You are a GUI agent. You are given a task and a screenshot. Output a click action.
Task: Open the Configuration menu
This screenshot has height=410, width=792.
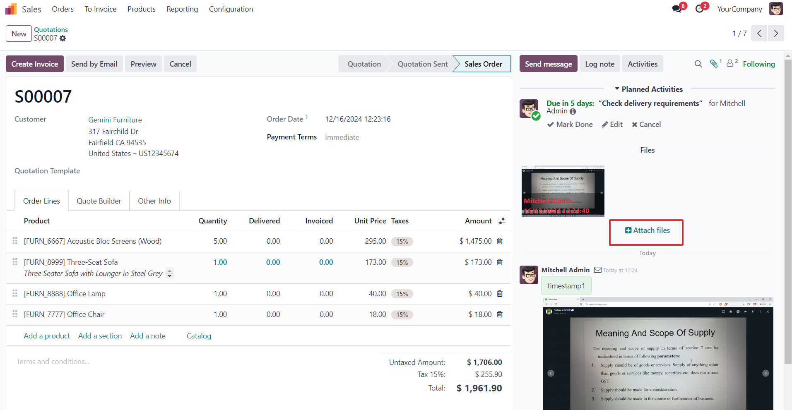[x=231, y=9]
